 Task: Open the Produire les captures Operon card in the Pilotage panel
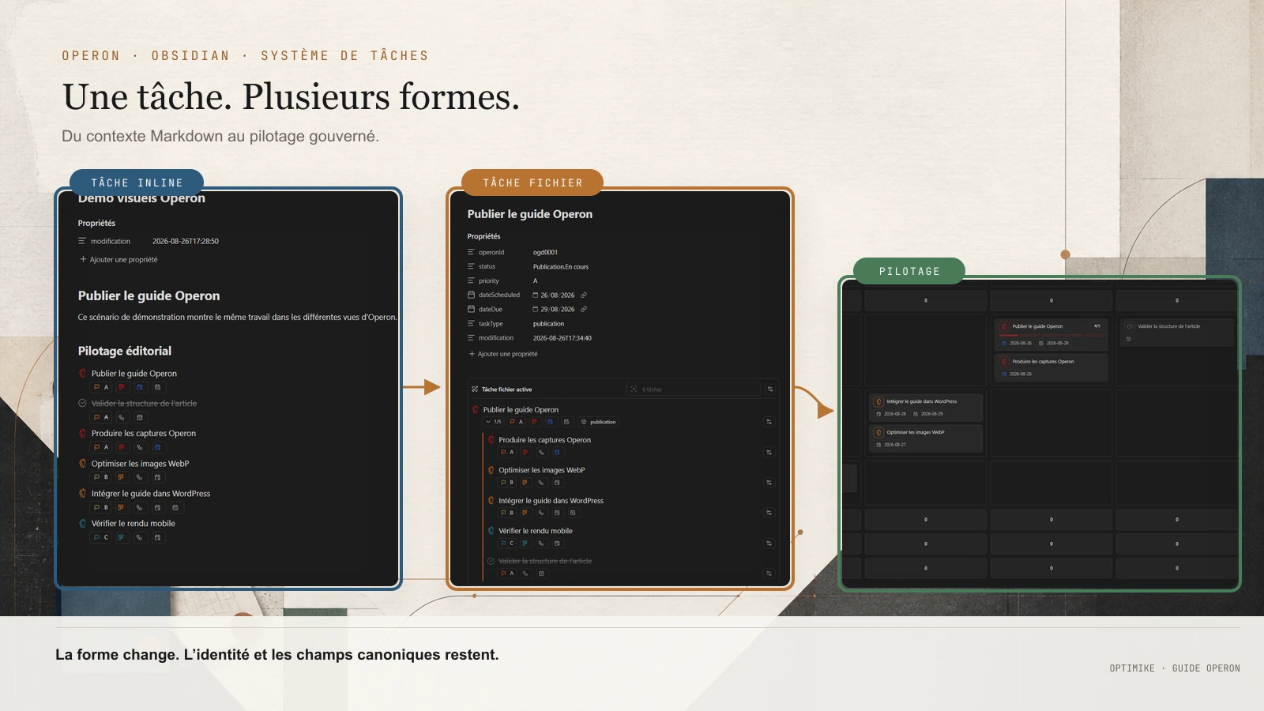coord(1051,367)
